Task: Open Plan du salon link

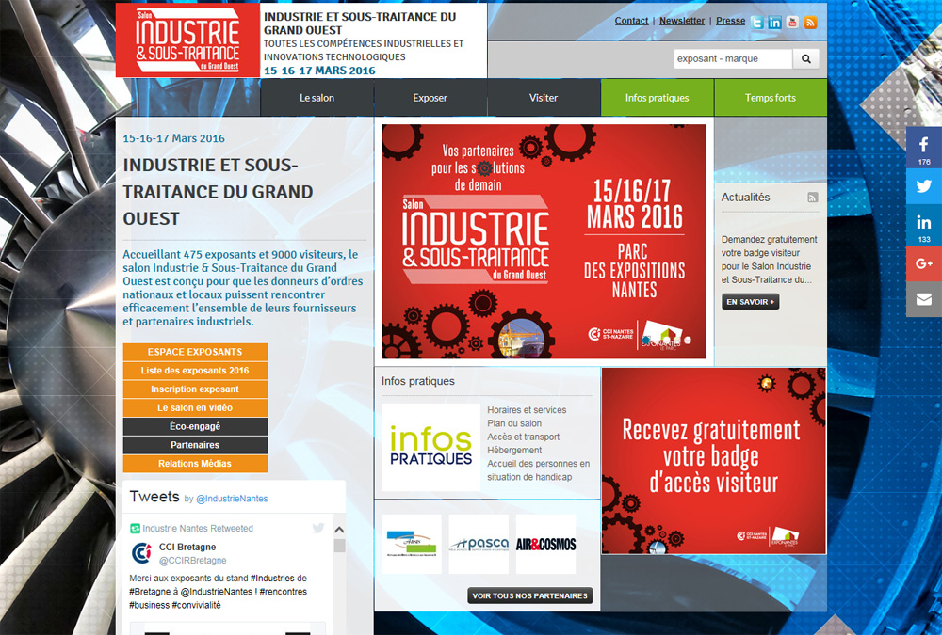Action: click(x=514, y=423)
